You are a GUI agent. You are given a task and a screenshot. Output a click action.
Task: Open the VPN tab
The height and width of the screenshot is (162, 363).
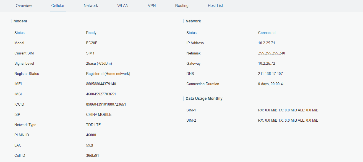[152, 6]
